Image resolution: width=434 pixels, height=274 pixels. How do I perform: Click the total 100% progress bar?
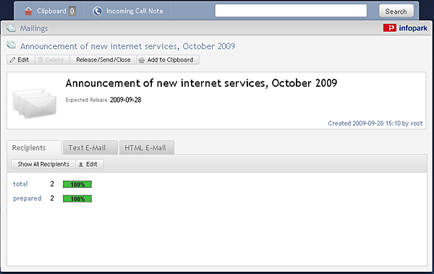point(77,184)
